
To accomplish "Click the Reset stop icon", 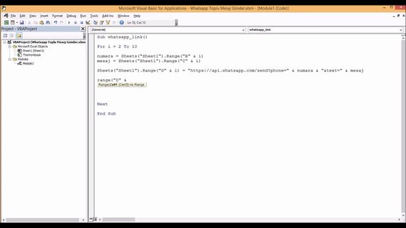I will point(82,23).
